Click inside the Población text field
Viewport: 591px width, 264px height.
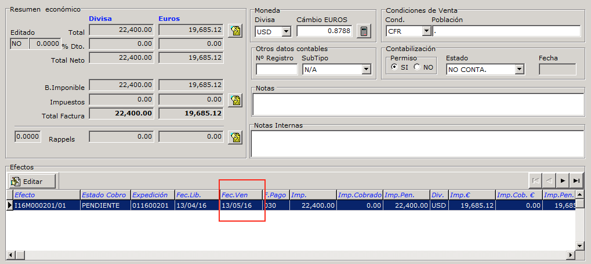[x=506, y=31]
